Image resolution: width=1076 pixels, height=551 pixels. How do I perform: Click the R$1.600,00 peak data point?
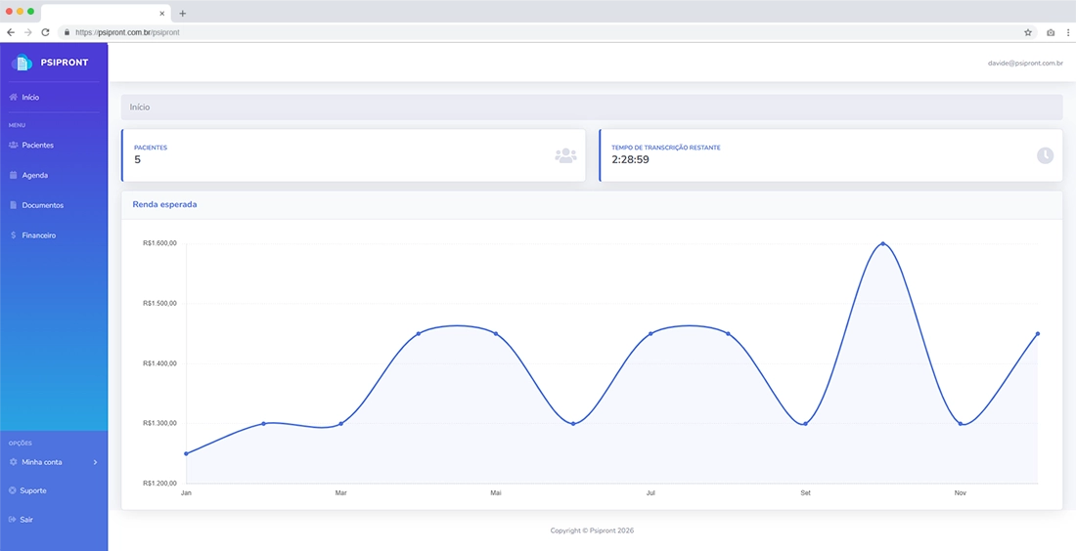click(882, 244)
